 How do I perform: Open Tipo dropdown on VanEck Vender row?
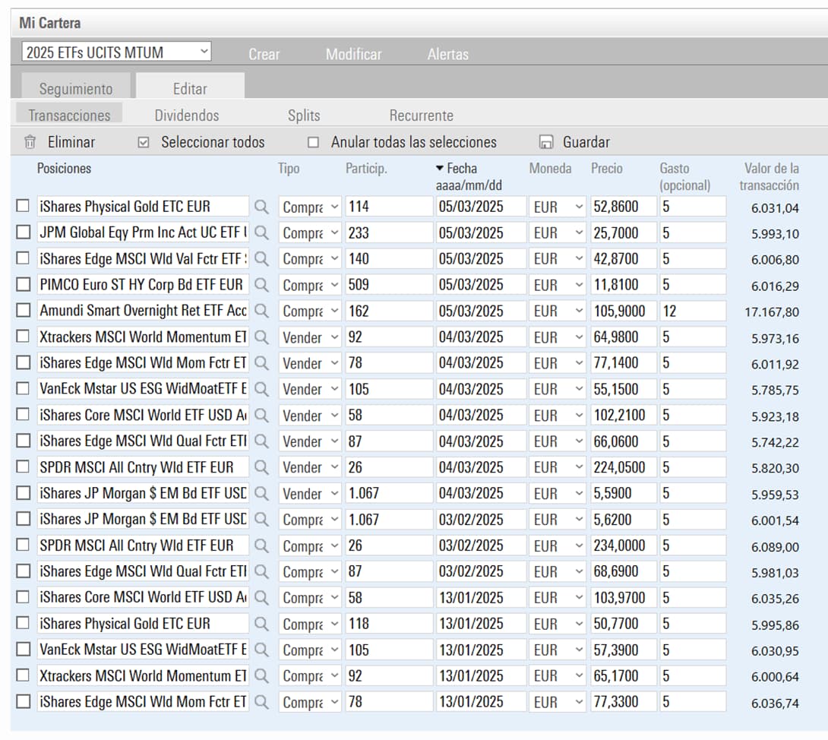point(310,389)
